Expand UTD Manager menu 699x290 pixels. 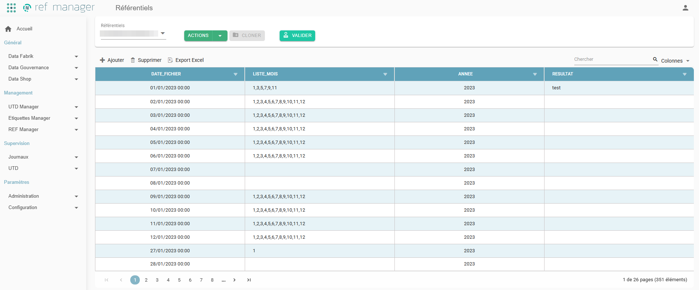pyautogui.click(x=43, y=107)
